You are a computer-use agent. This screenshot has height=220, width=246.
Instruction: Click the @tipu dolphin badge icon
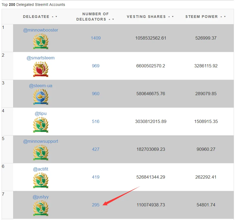tap(41, 125)
